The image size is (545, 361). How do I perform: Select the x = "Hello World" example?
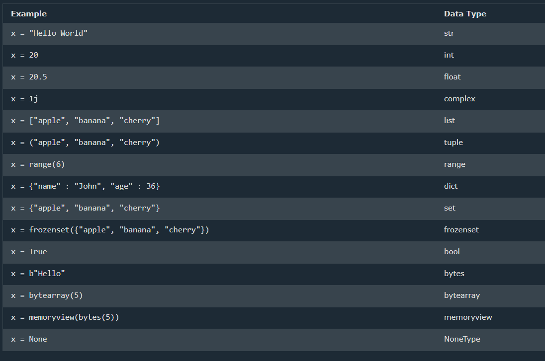49,33
